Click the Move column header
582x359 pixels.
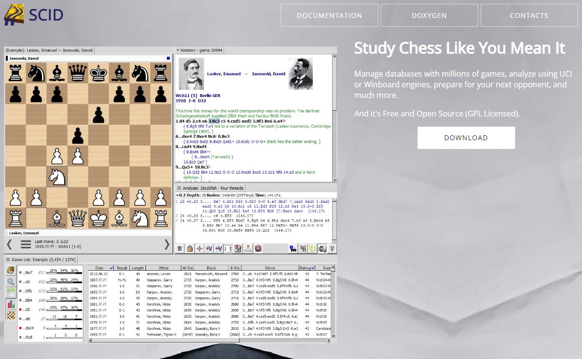point(270,268)
